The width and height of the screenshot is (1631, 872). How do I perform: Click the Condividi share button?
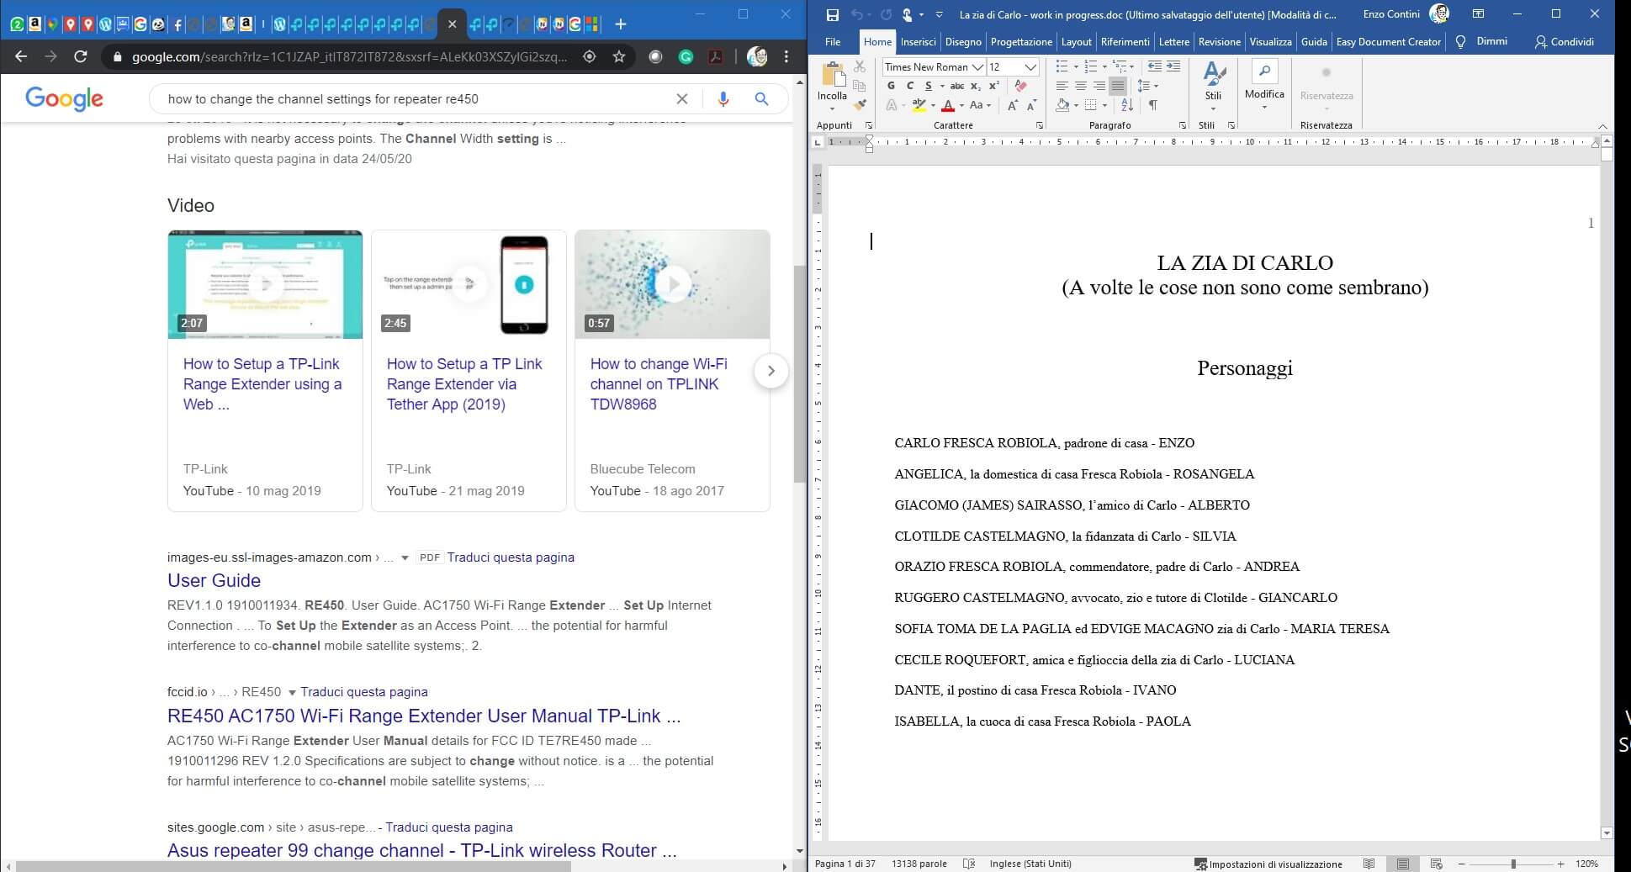(x=1564, y=41)
